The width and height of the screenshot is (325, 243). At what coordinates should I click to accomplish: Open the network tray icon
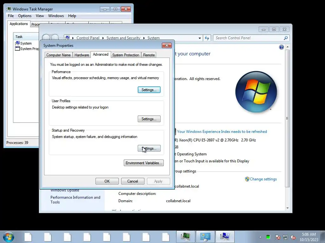(285, 237)
